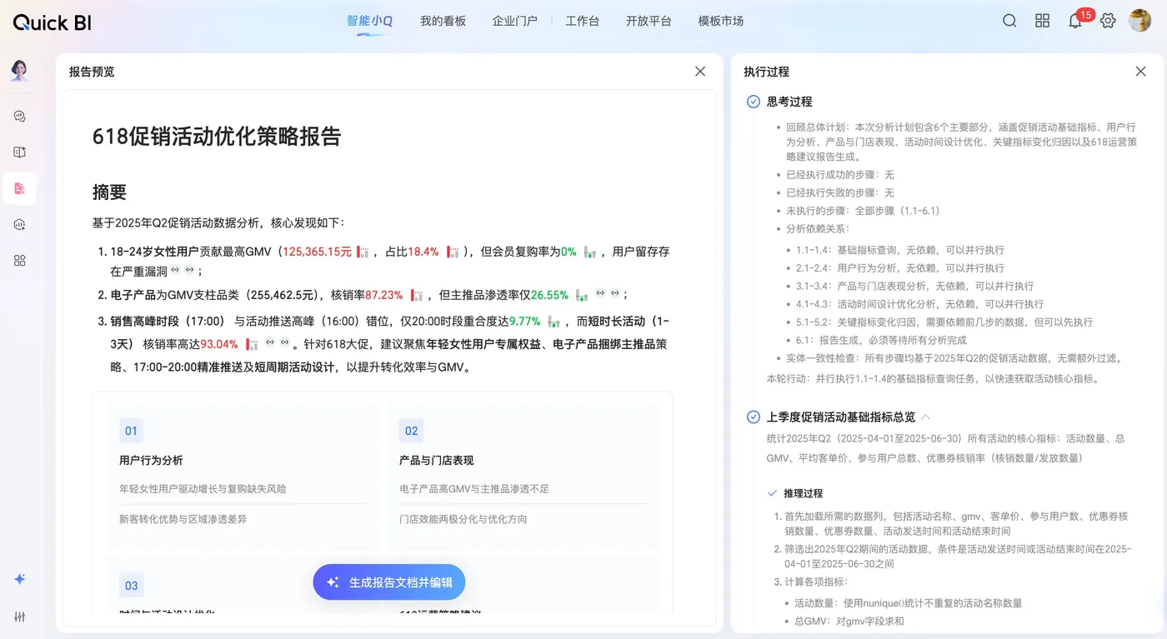
Task: Close the 报告预览 panel
Action: [700, 72]
